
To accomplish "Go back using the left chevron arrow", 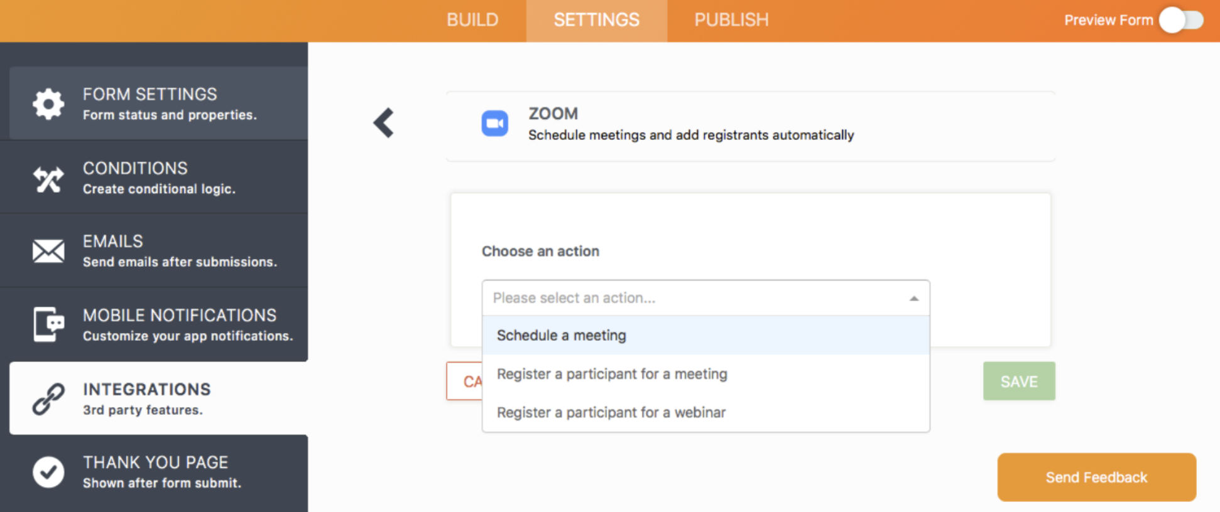I will 384,123.
